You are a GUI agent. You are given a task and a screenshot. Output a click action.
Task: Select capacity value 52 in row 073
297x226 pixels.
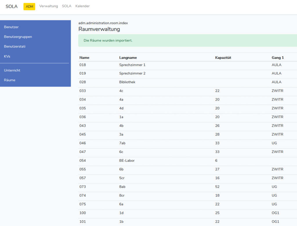click(x=217, y=186)
